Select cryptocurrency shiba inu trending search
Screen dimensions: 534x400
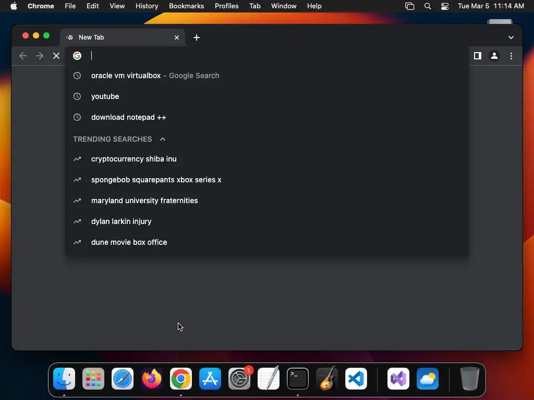(267, 159)
